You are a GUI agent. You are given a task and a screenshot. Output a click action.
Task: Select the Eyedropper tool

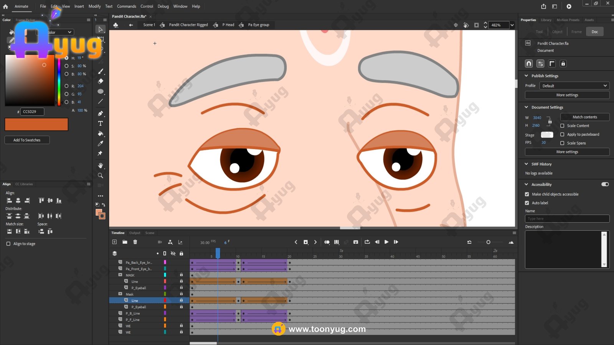[x=101, y=143]
